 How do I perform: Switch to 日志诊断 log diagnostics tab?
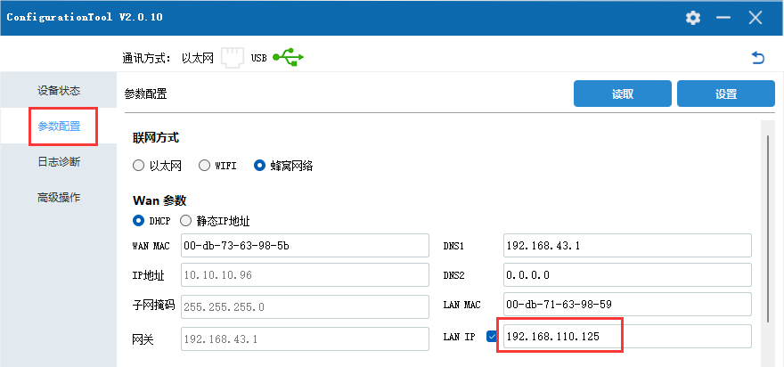pos(59,162)
